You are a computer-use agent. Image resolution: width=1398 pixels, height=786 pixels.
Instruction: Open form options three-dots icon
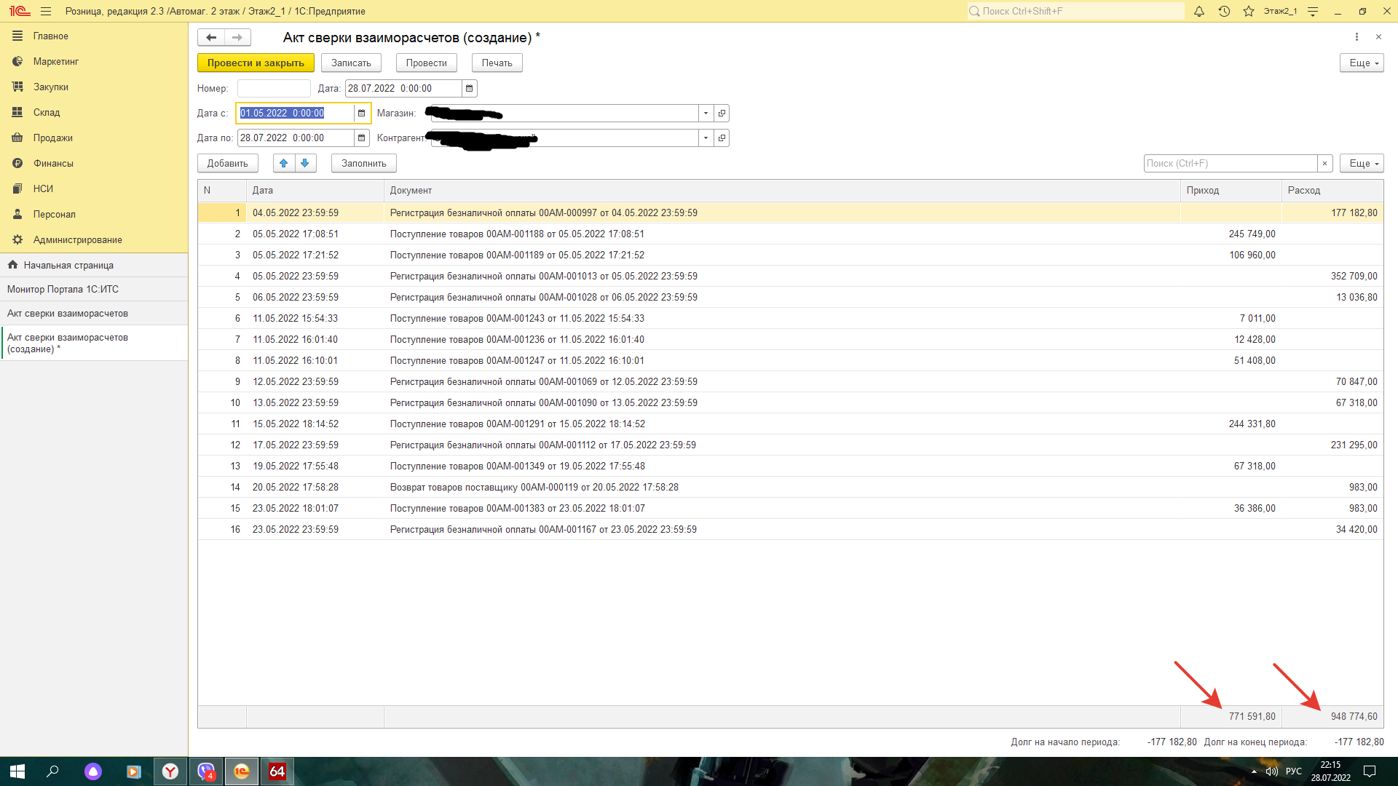tap(1356, 36)
